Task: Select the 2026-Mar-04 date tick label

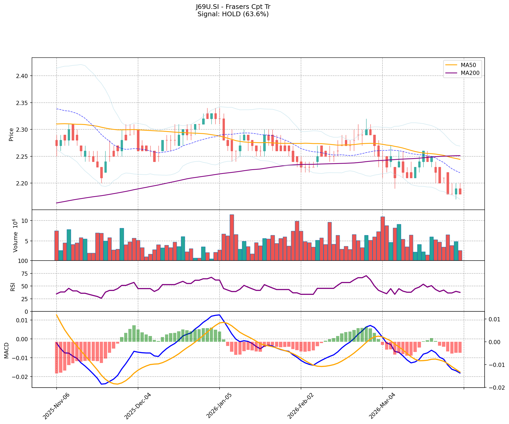Action: point(382,405)
